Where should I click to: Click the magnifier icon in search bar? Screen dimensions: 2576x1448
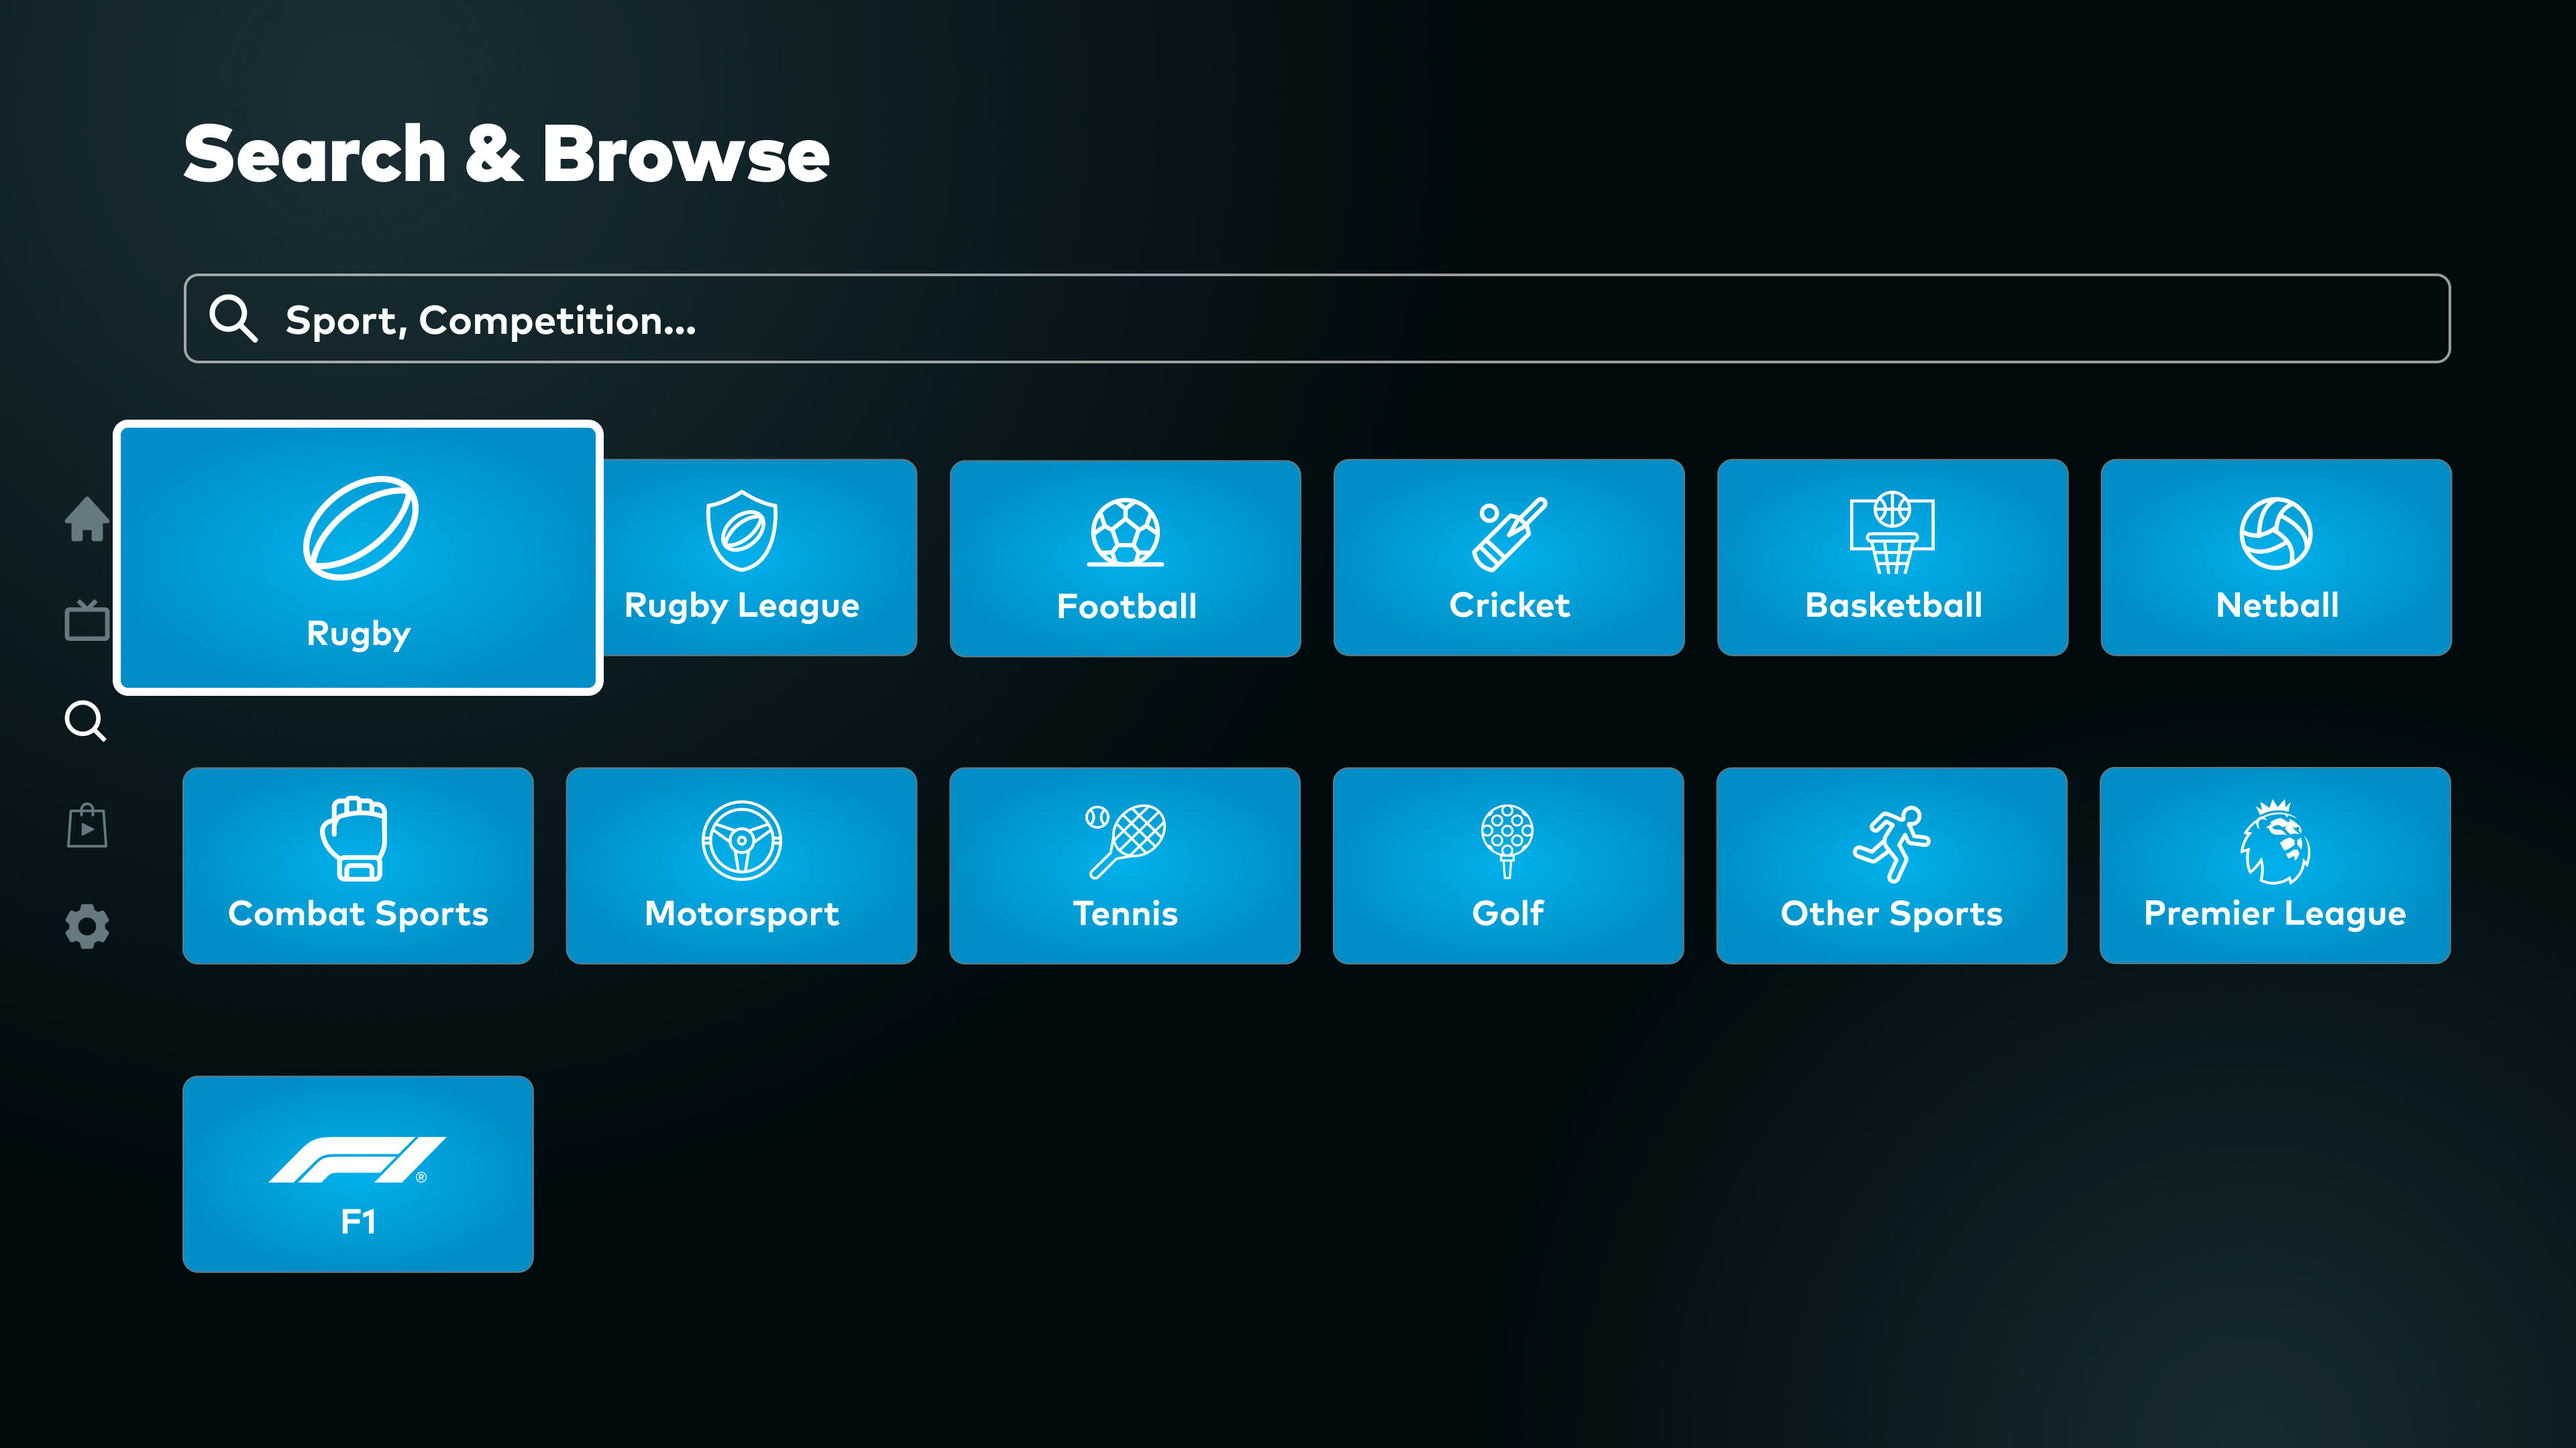tap(233, 319)
